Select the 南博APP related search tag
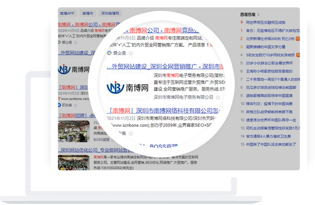315x205 pixels. click(67, 13)
